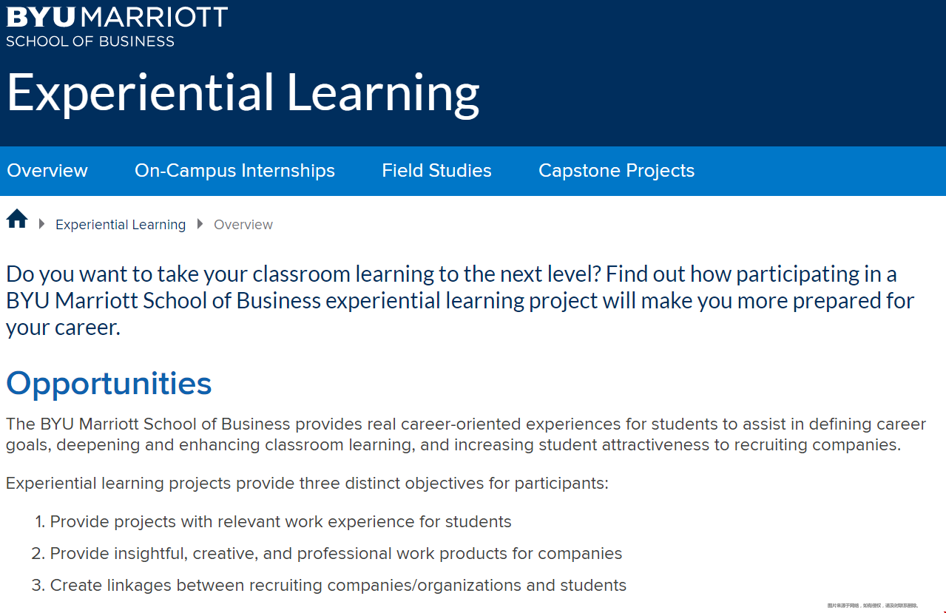Click the home icon in the breadcrumb
The width and height of the screenshot is (946, 613).
17,220
